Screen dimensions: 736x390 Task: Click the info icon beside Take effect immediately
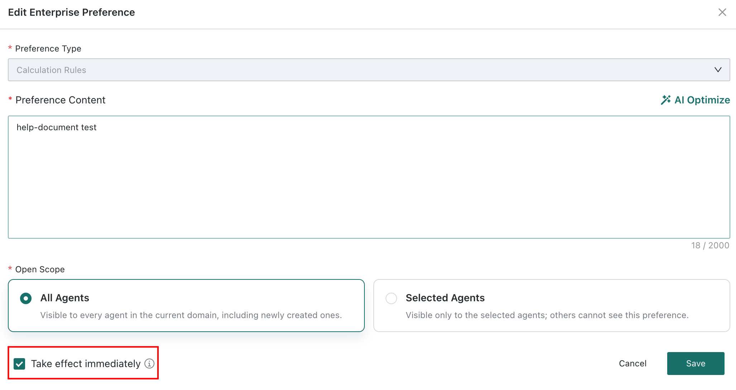click(x=149, y=364)
